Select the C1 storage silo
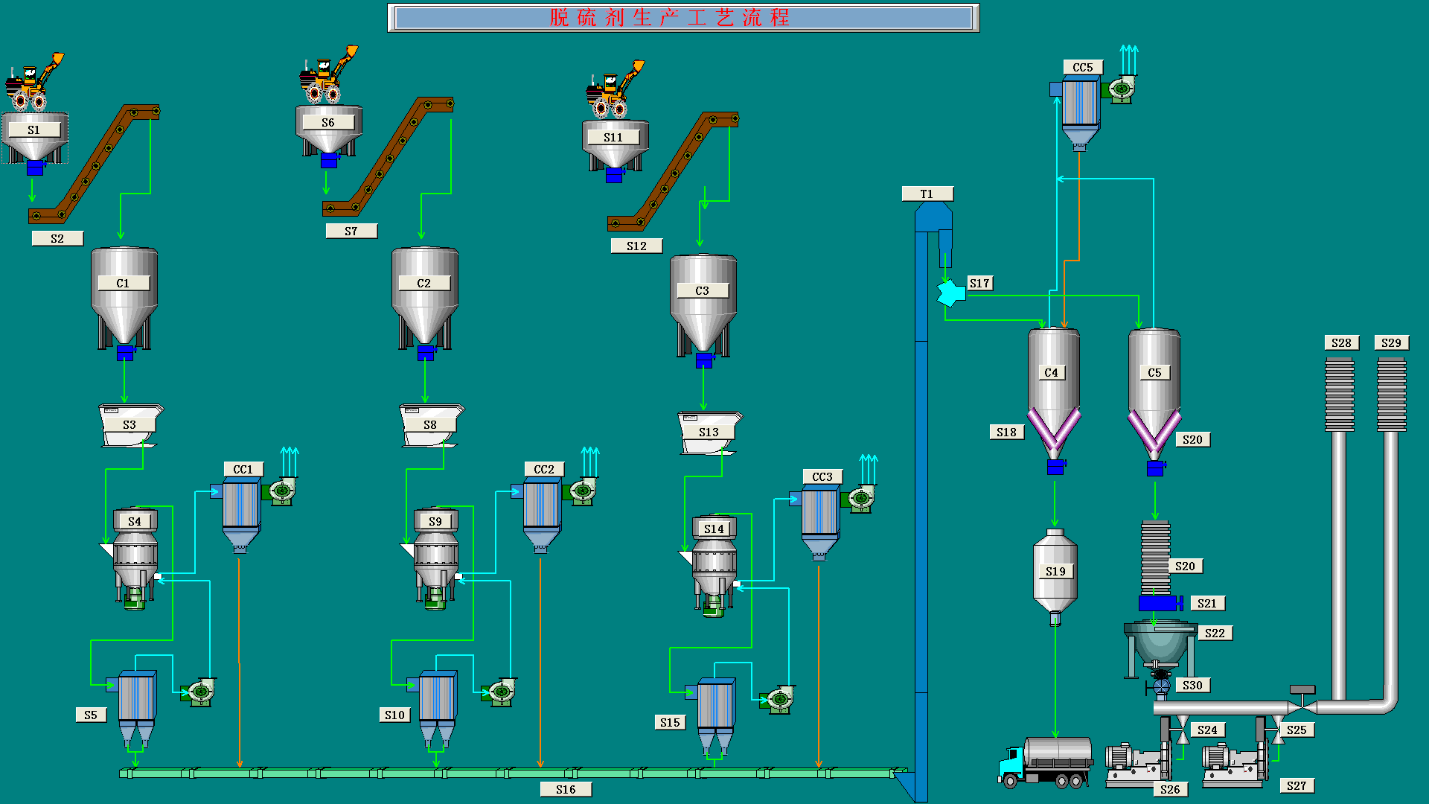Screen dimensions: 1429x804 pyautogui.click(x=124, y=298)
